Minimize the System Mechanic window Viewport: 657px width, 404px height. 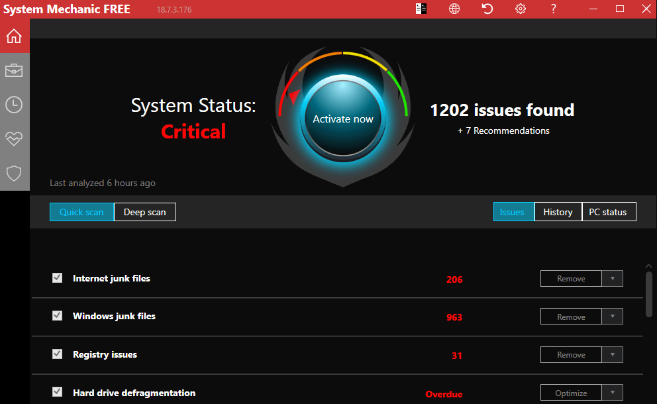593,9
